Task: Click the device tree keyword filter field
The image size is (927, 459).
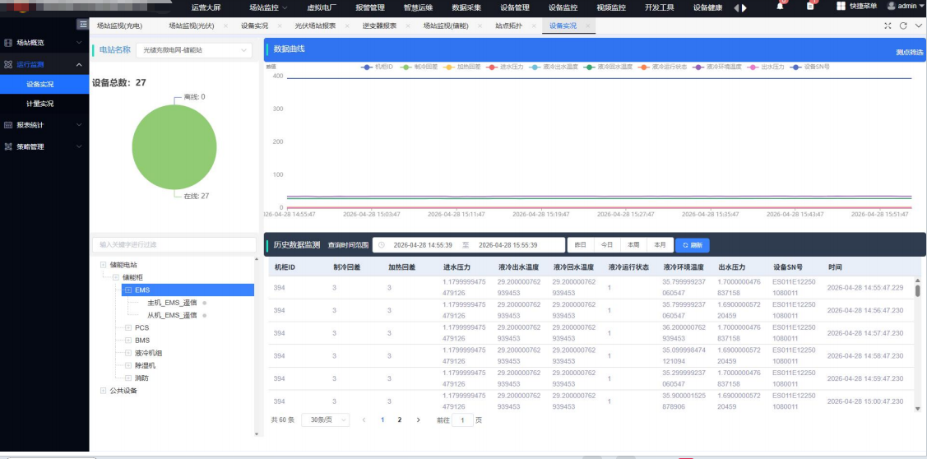Action: click(x=174, y=244)
